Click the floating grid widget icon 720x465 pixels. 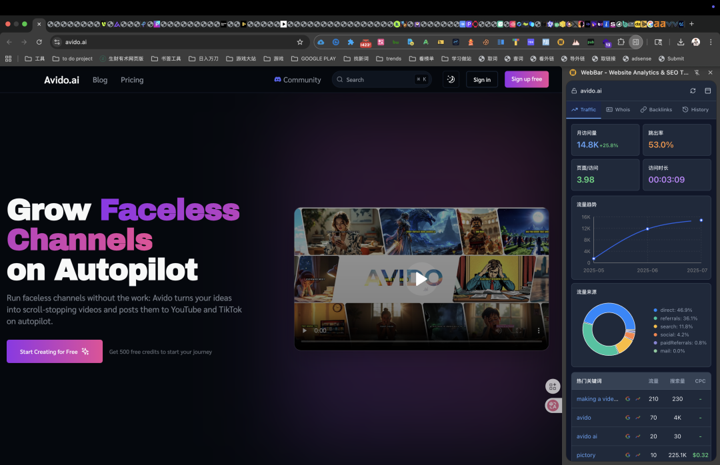click(553, 386)
